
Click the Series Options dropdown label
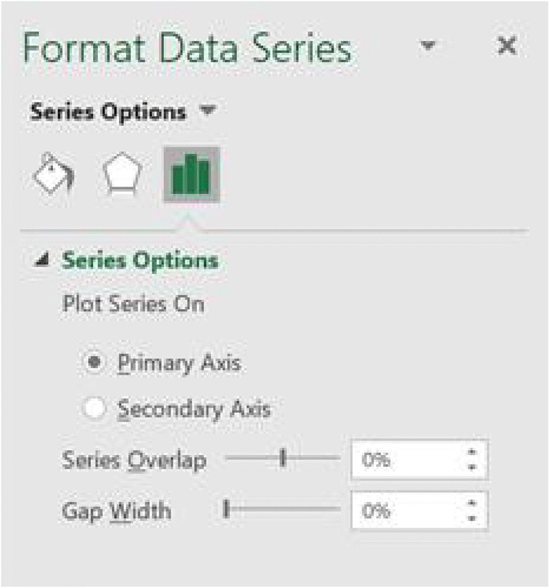[108, 112]
